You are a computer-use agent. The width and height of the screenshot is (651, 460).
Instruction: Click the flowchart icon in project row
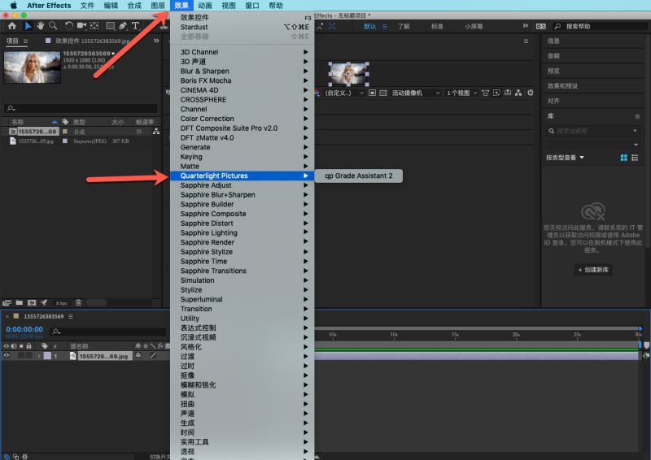coord(156,132)
